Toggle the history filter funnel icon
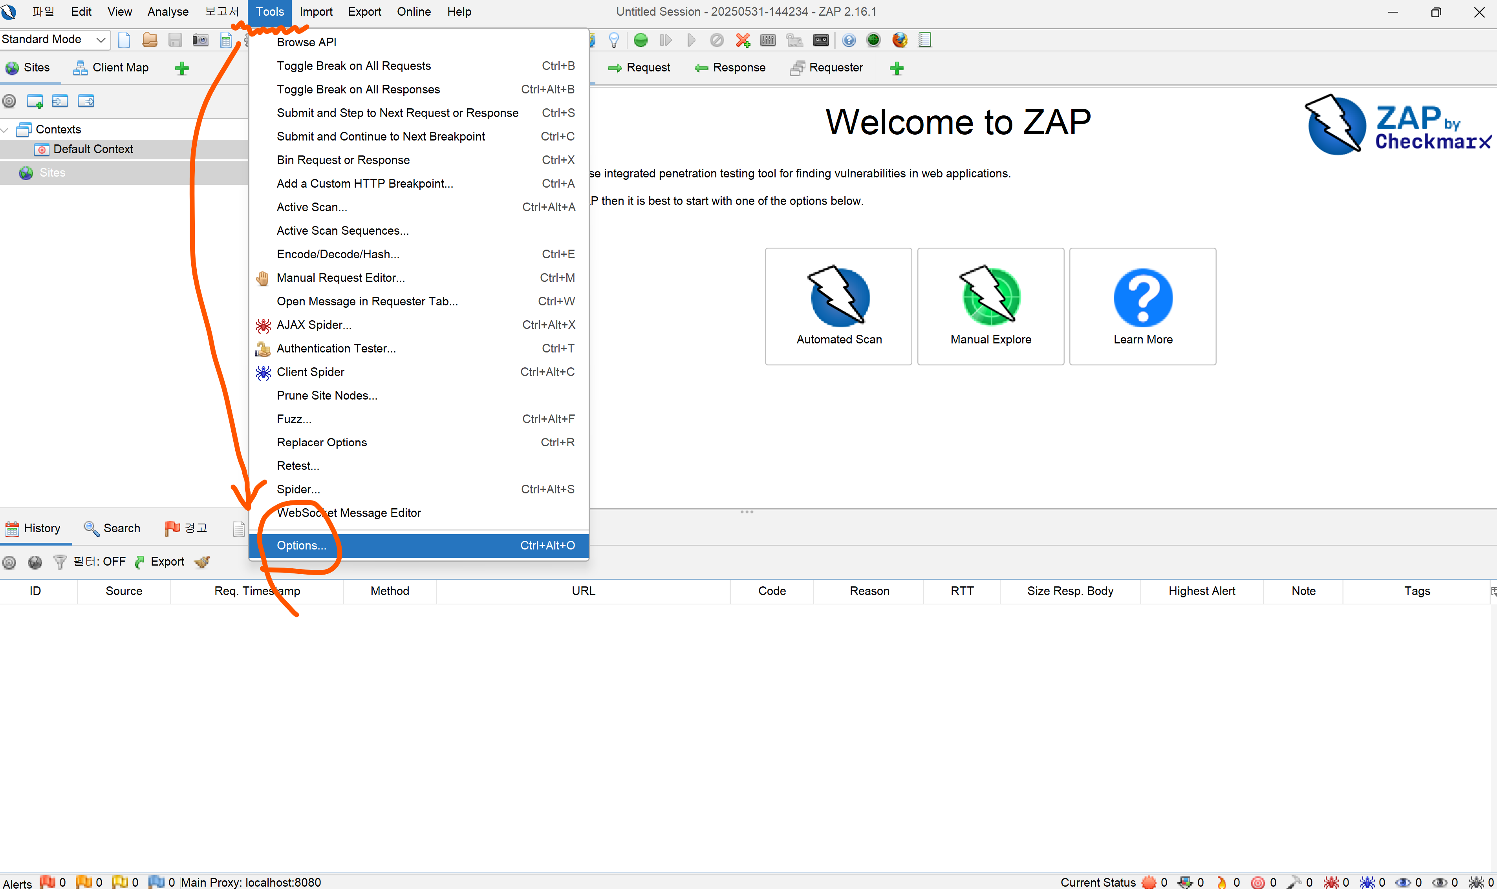This screenshot has height=889, width=1497. pyautogui.click(x=59, y=562)
